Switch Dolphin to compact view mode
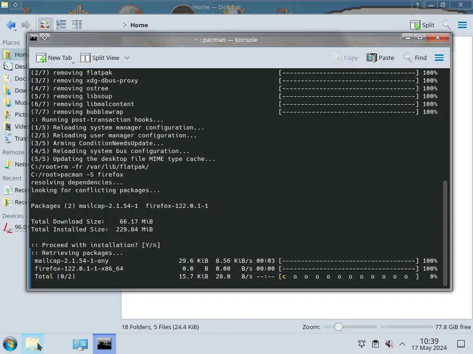Viewport: 473px width, 354px height. 61,25
